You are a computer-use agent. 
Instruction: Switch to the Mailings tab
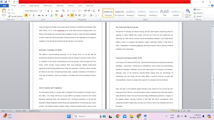pos(60,6)
